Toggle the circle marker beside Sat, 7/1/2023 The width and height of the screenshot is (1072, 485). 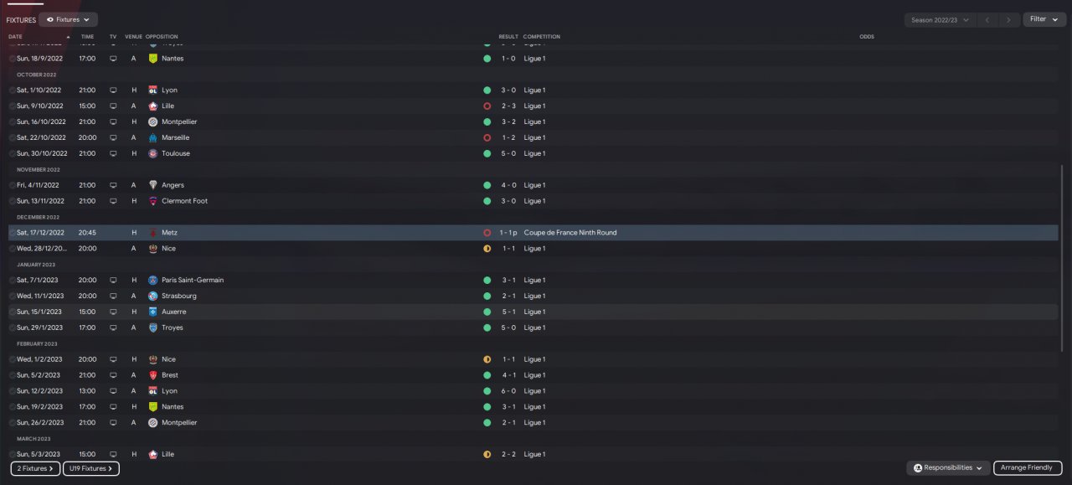tap(13, 280)
